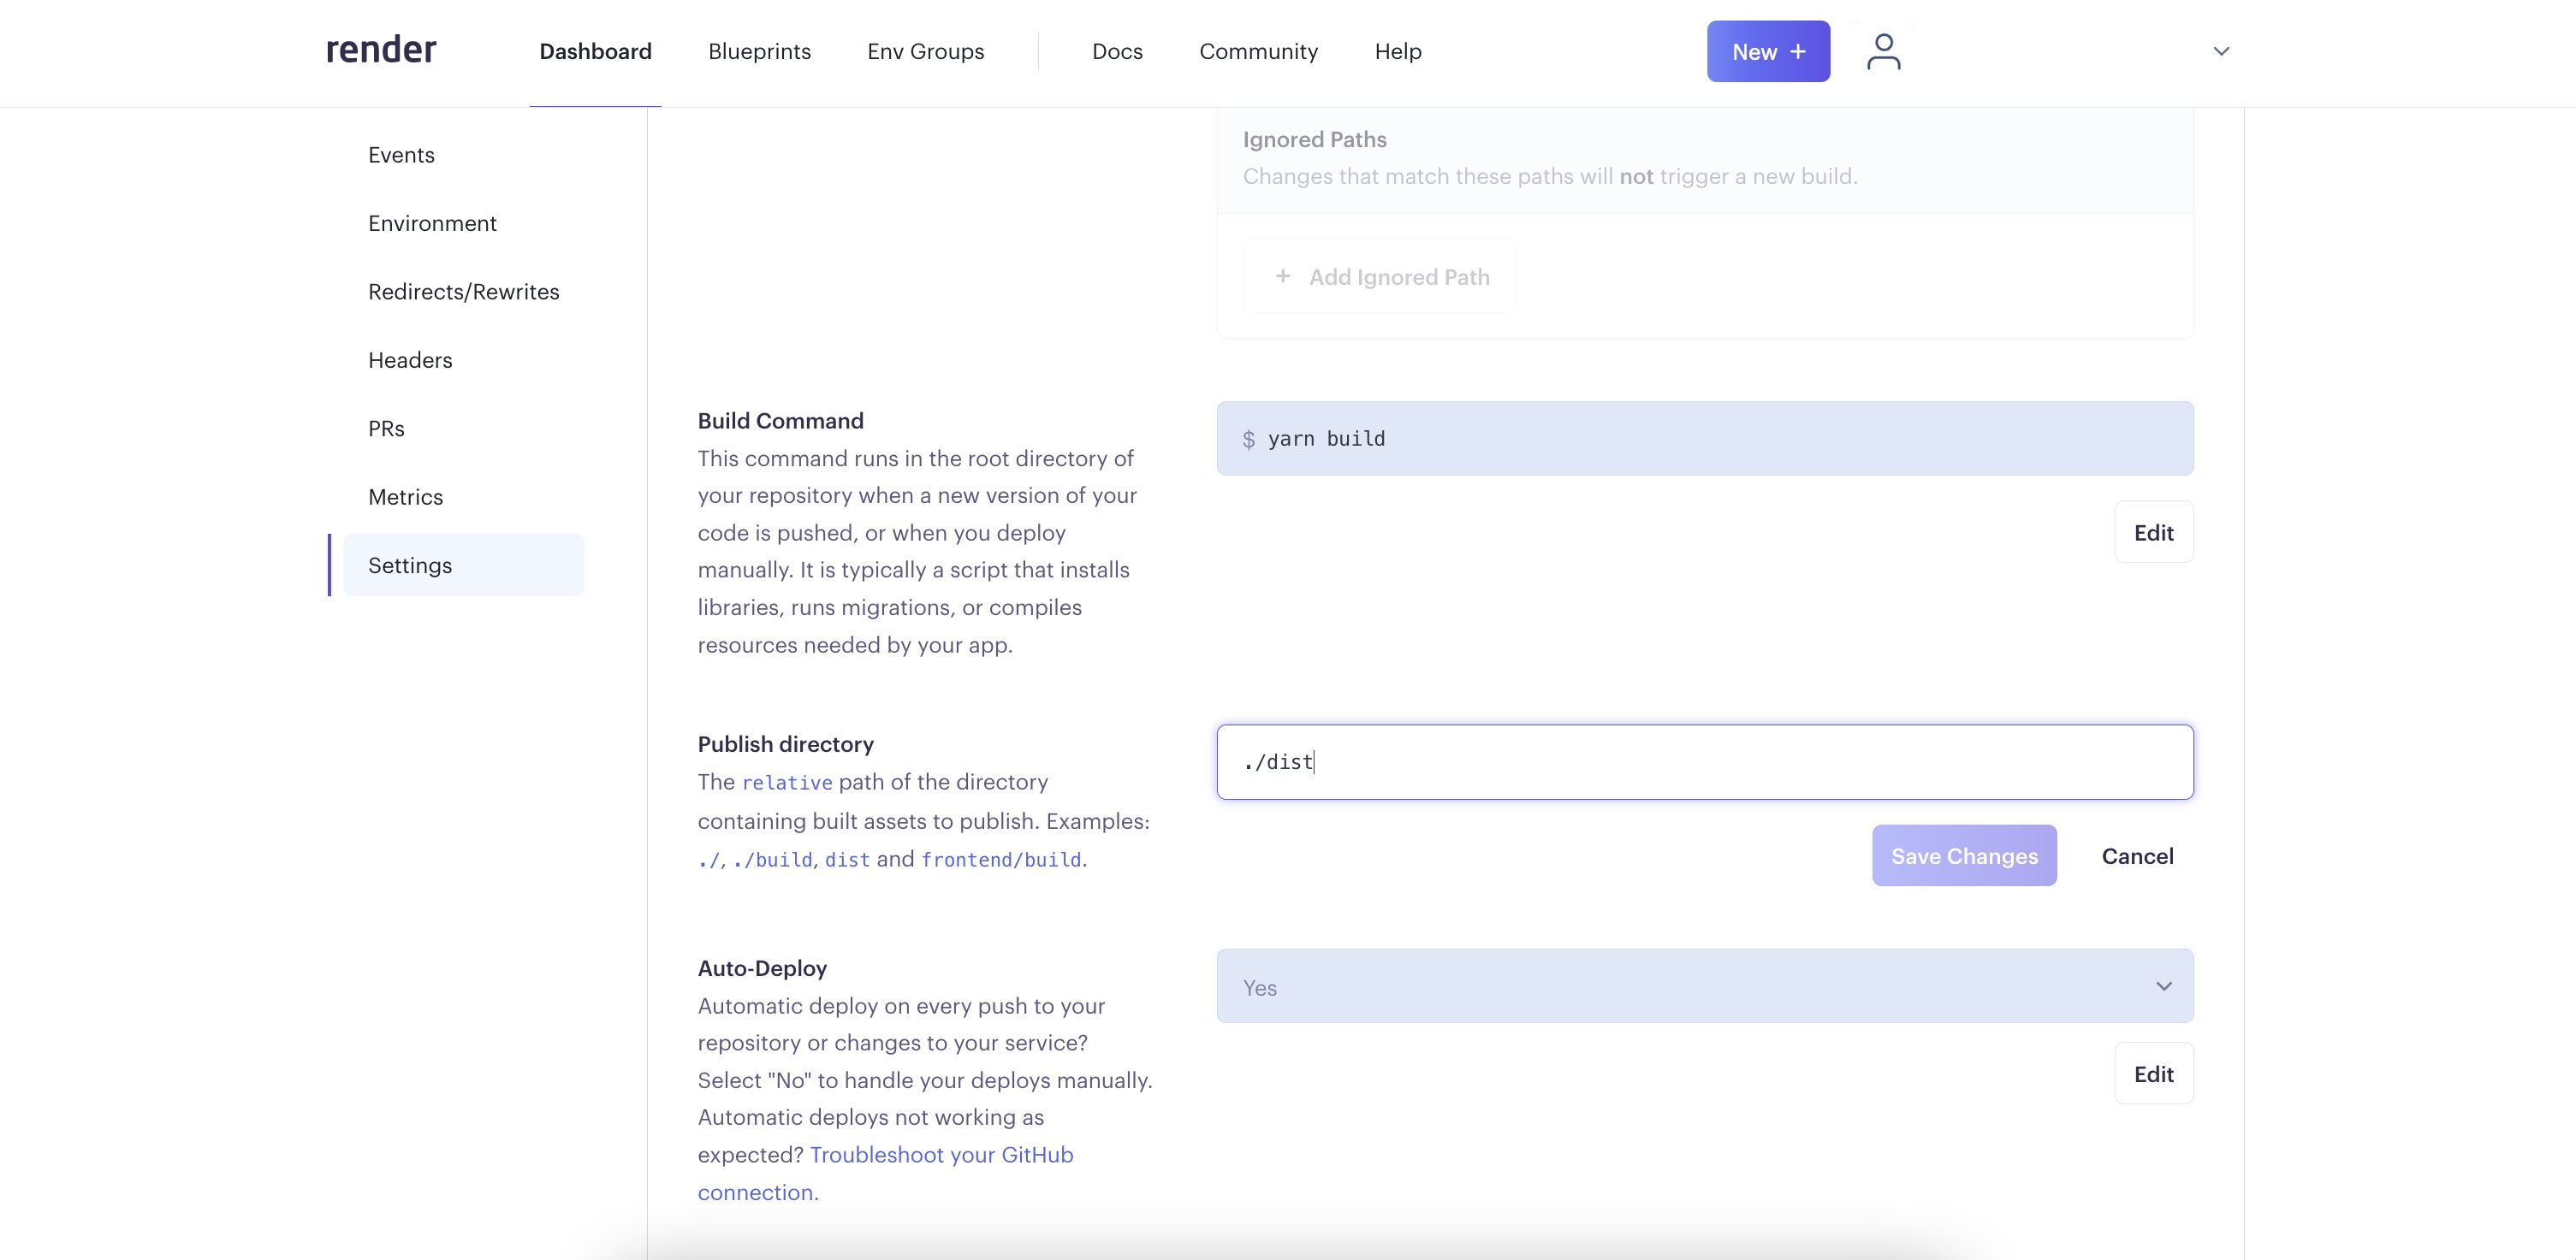Open the Auto-Deploy Yes dropdown

pyautogui.click(x=1704, y=986)
